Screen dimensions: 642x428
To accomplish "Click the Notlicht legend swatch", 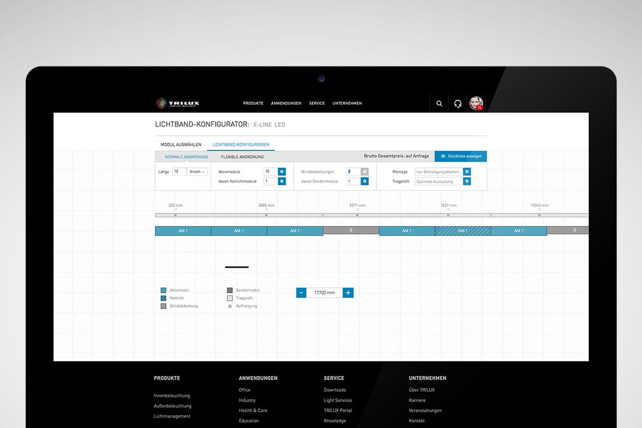I will pos(163,298).
